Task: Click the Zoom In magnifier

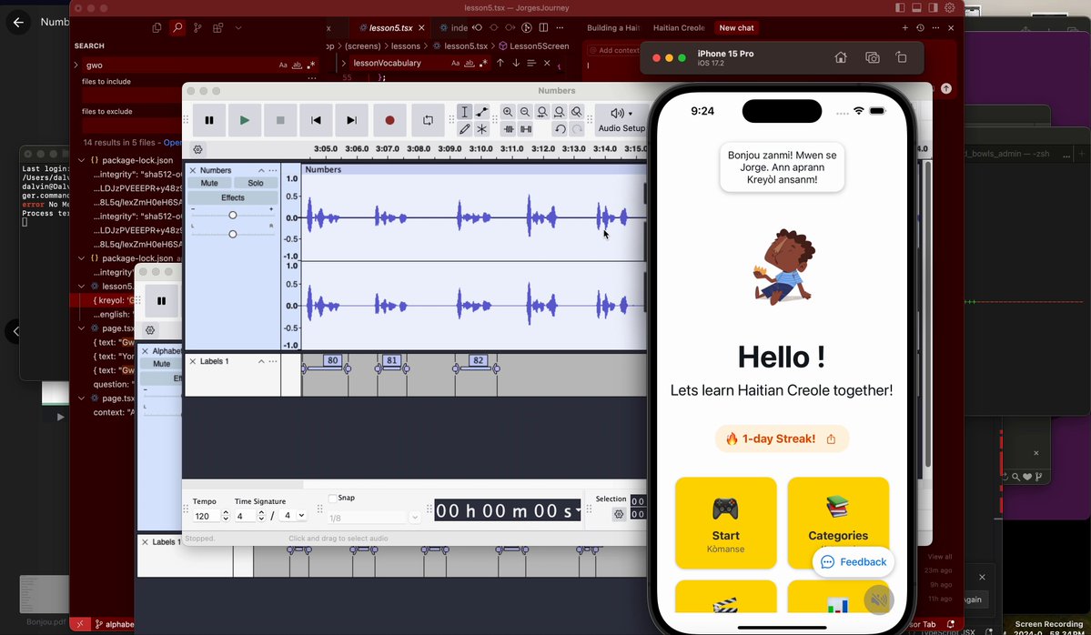Action: tap(508, 112)
